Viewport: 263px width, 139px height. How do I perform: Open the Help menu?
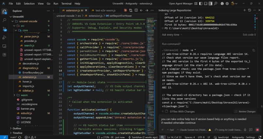(77, 4)
